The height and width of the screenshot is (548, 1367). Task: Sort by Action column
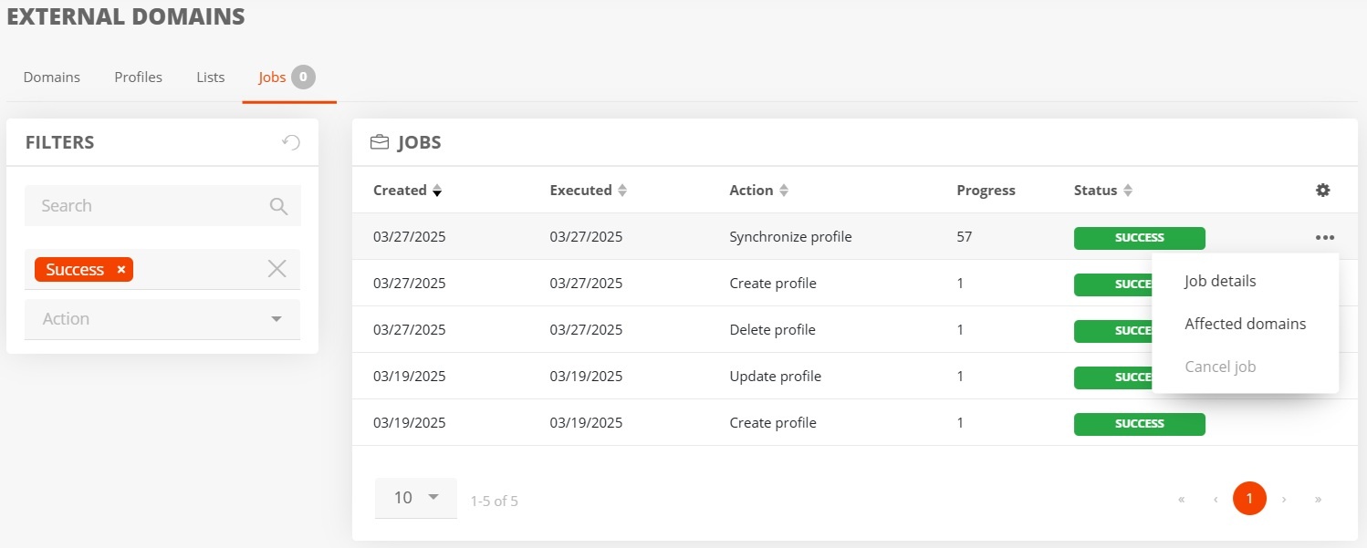click(x=758, y=191)
